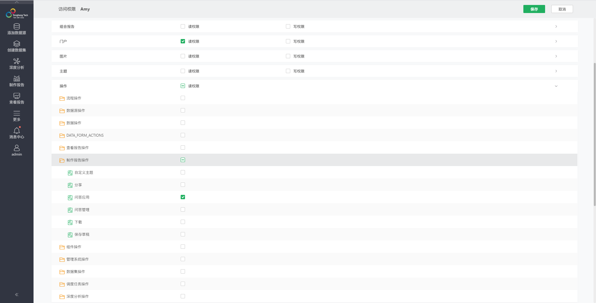This screenshot has height=303, width=596.
Task: Expand the 主题 row arrow
Action: pyautogui.click(x=556, y=71)
